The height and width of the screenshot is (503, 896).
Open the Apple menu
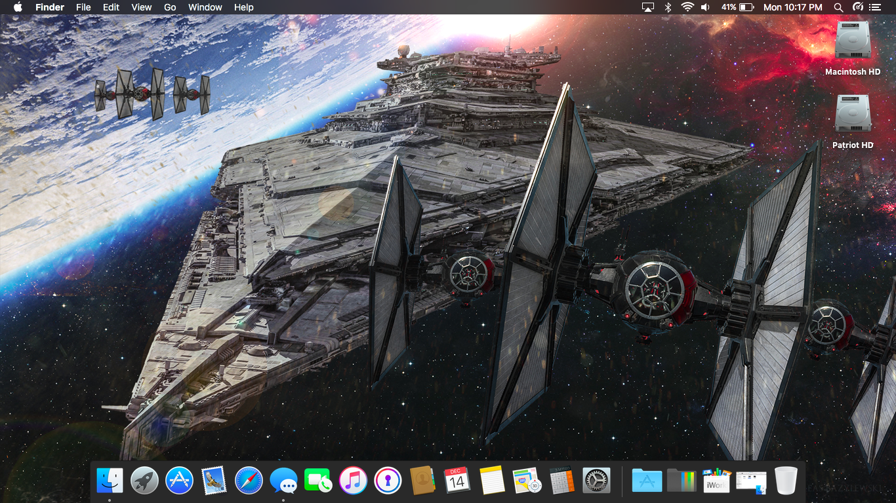[18, 7]
